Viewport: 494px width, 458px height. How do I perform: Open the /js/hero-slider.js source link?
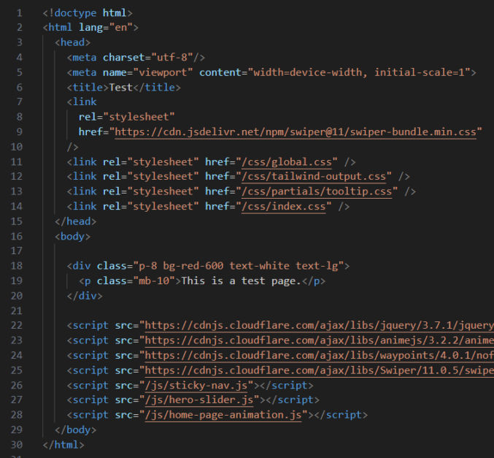pyautogui.click(x=199, y=400)
